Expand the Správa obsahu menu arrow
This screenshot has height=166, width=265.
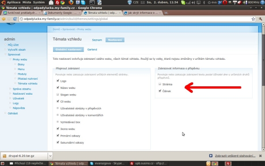(x=10, y=89)
